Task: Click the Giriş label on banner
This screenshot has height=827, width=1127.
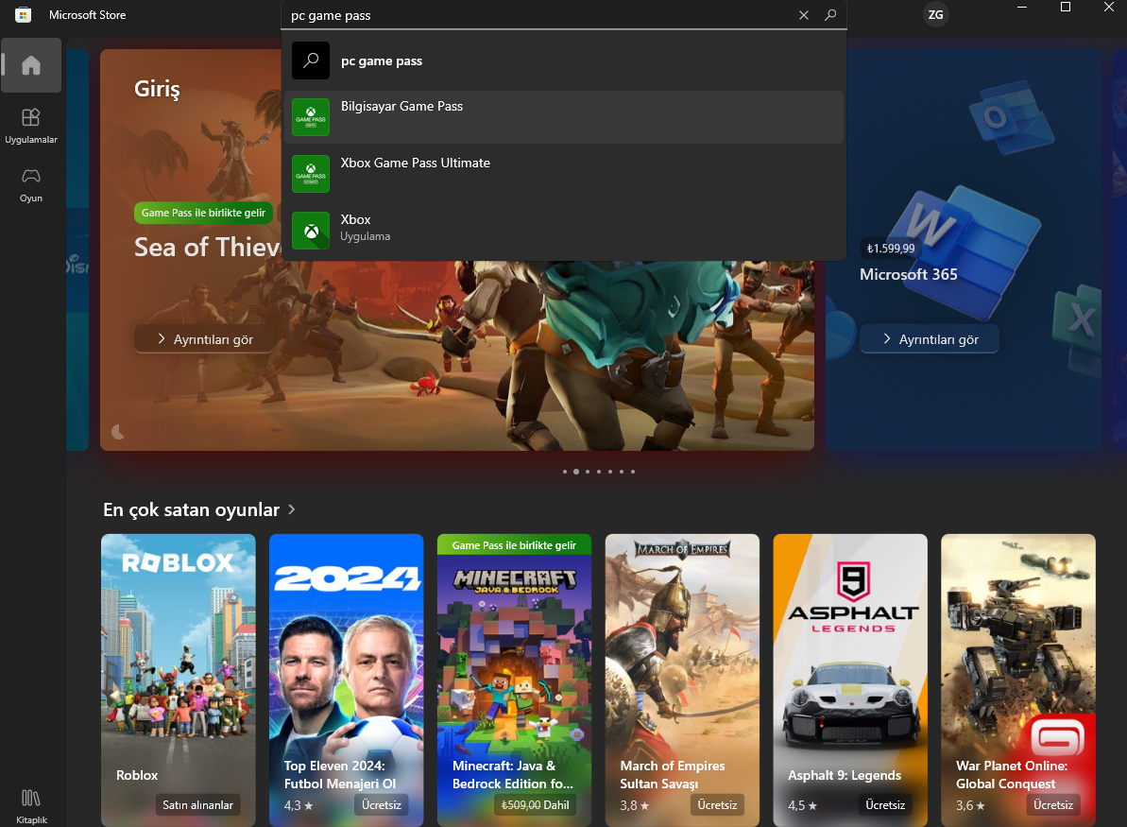Action: (157, 89)
